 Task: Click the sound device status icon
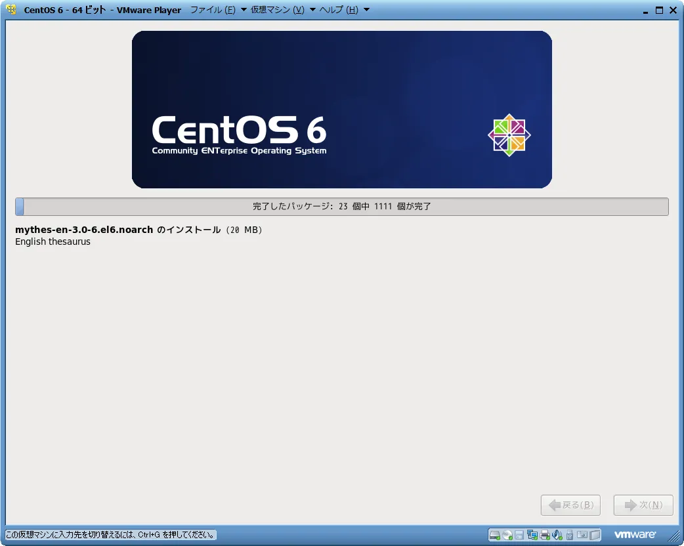tap(557, 534)
